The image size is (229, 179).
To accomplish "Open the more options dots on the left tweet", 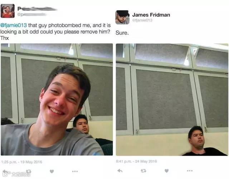I will pos(75,171).
